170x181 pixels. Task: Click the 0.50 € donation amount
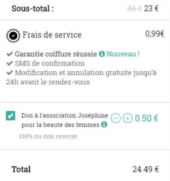tap(147, 118)
